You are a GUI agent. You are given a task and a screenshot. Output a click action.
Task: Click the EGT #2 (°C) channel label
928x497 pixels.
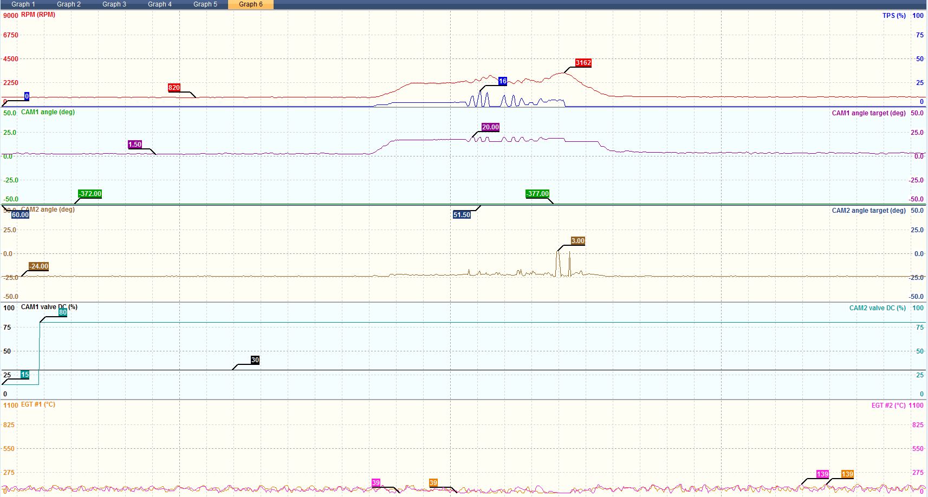888,406
